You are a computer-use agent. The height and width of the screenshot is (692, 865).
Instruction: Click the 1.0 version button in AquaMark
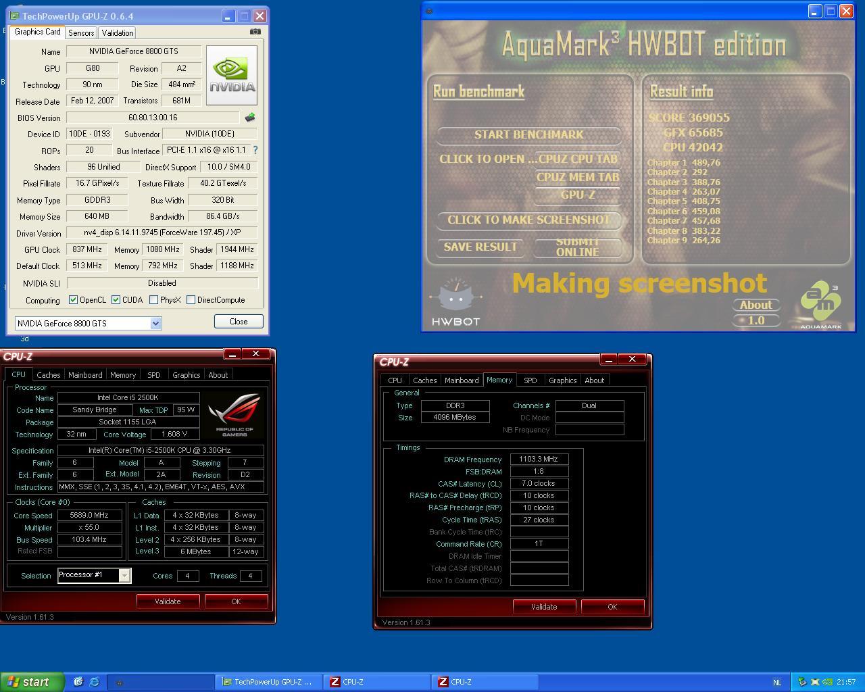point(756,320)
